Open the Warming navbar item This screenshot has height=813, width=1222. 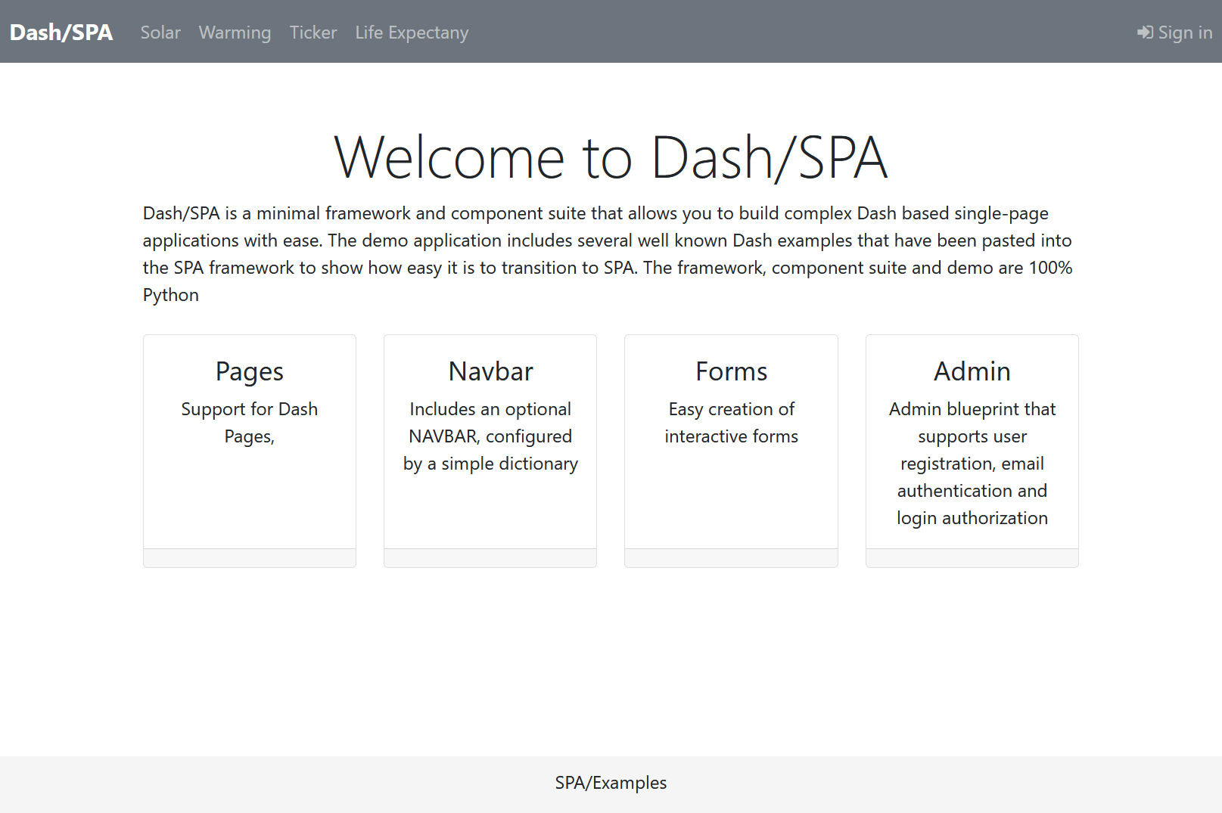tap(235, 33)
